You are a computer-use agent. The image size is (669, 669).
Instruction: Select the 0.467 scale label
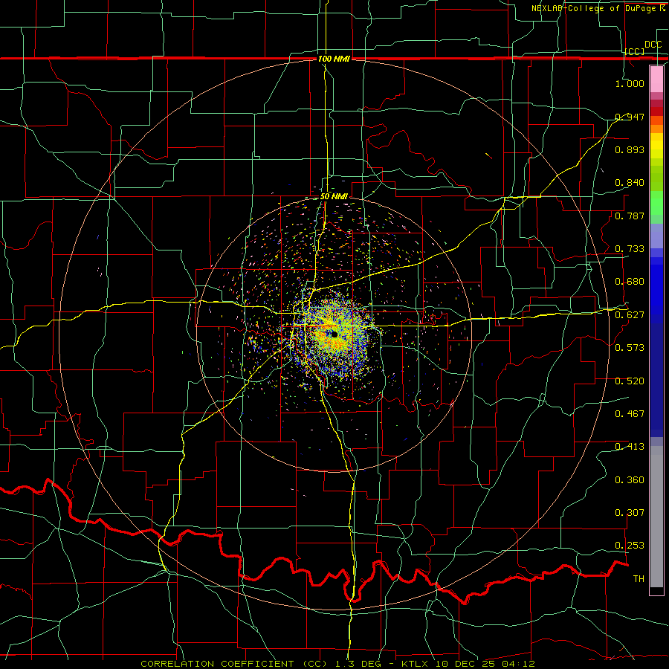(x=630, y=414)
